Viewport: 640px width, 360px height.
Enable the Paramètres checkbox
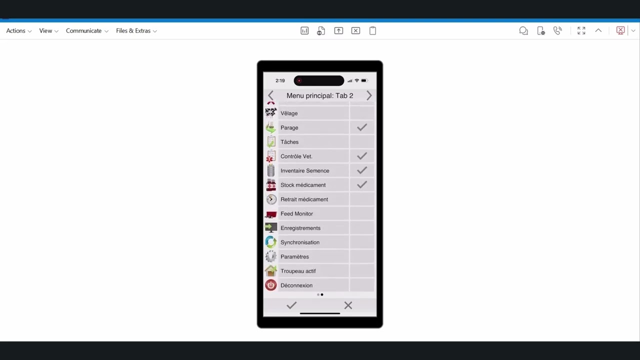[x=362, y=256]
